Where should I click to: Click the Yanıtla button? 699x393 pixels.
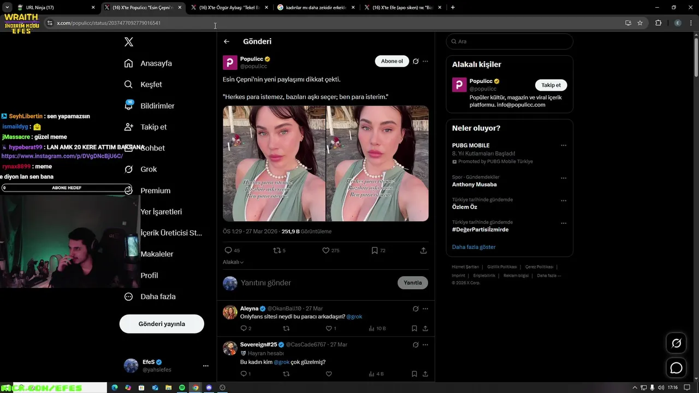click(x=413, y=283)
